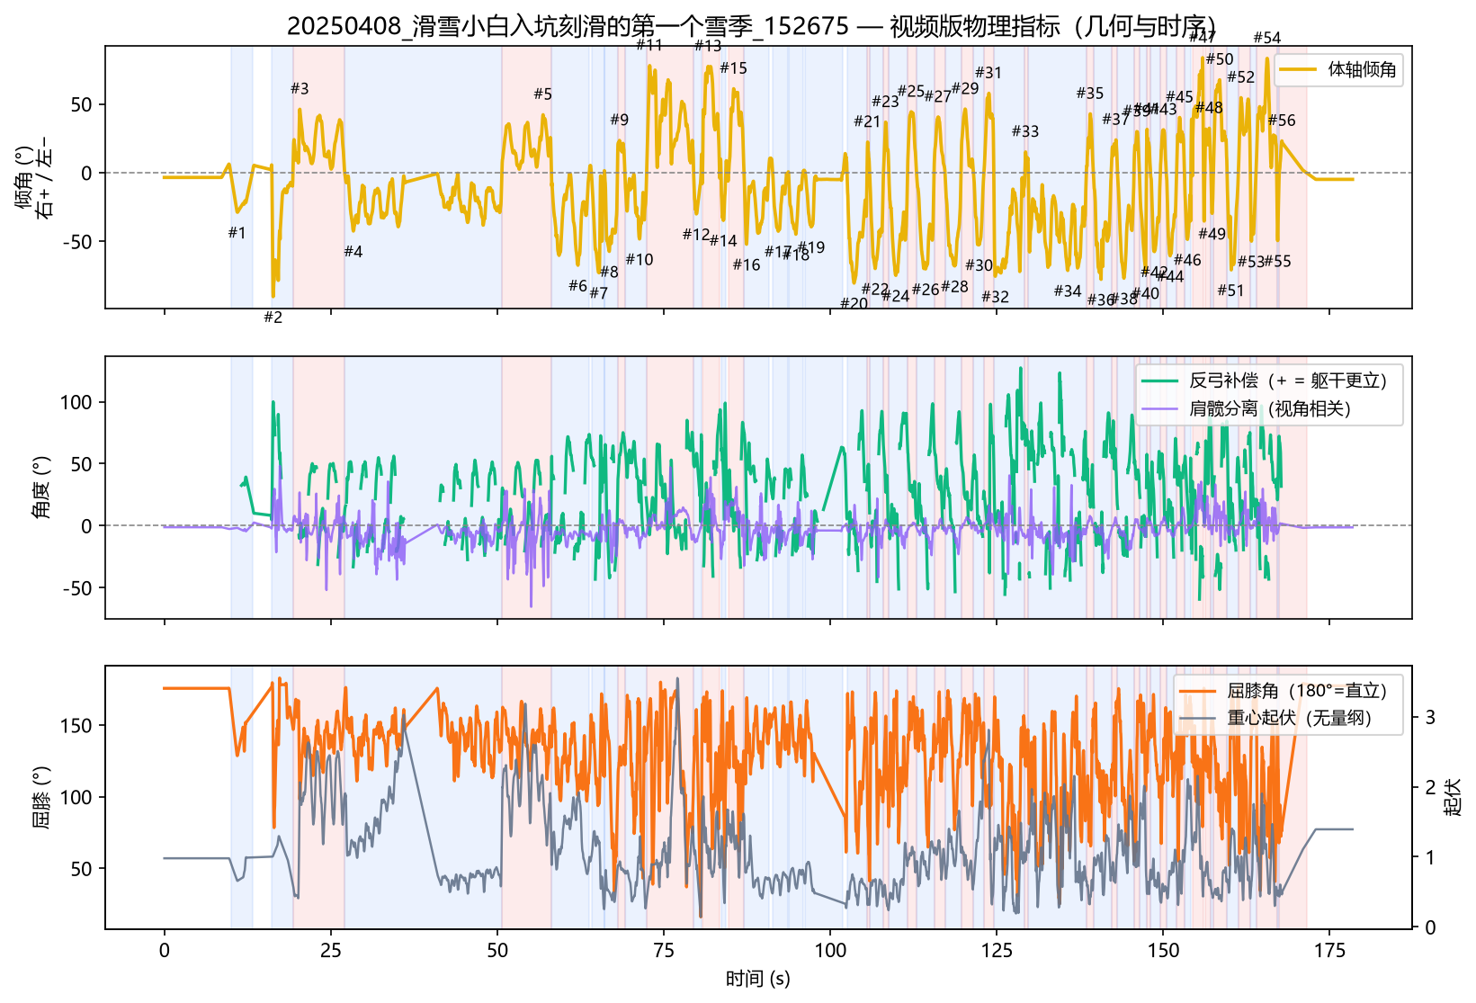This screenshot has width=1476, height=1003.
Task: Click the #2 turn annotation
Action: click(273, 318)
